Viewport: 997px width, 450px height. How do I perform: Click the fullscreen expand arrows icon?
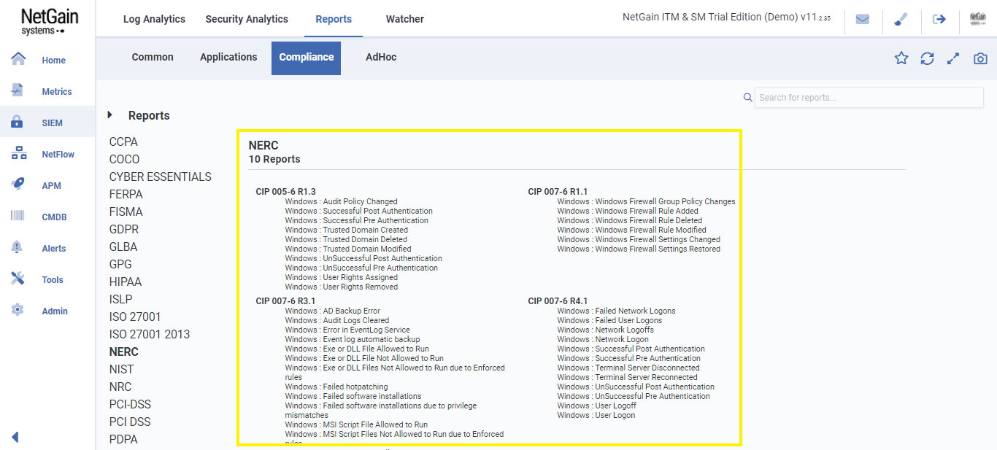coord(952,58)
